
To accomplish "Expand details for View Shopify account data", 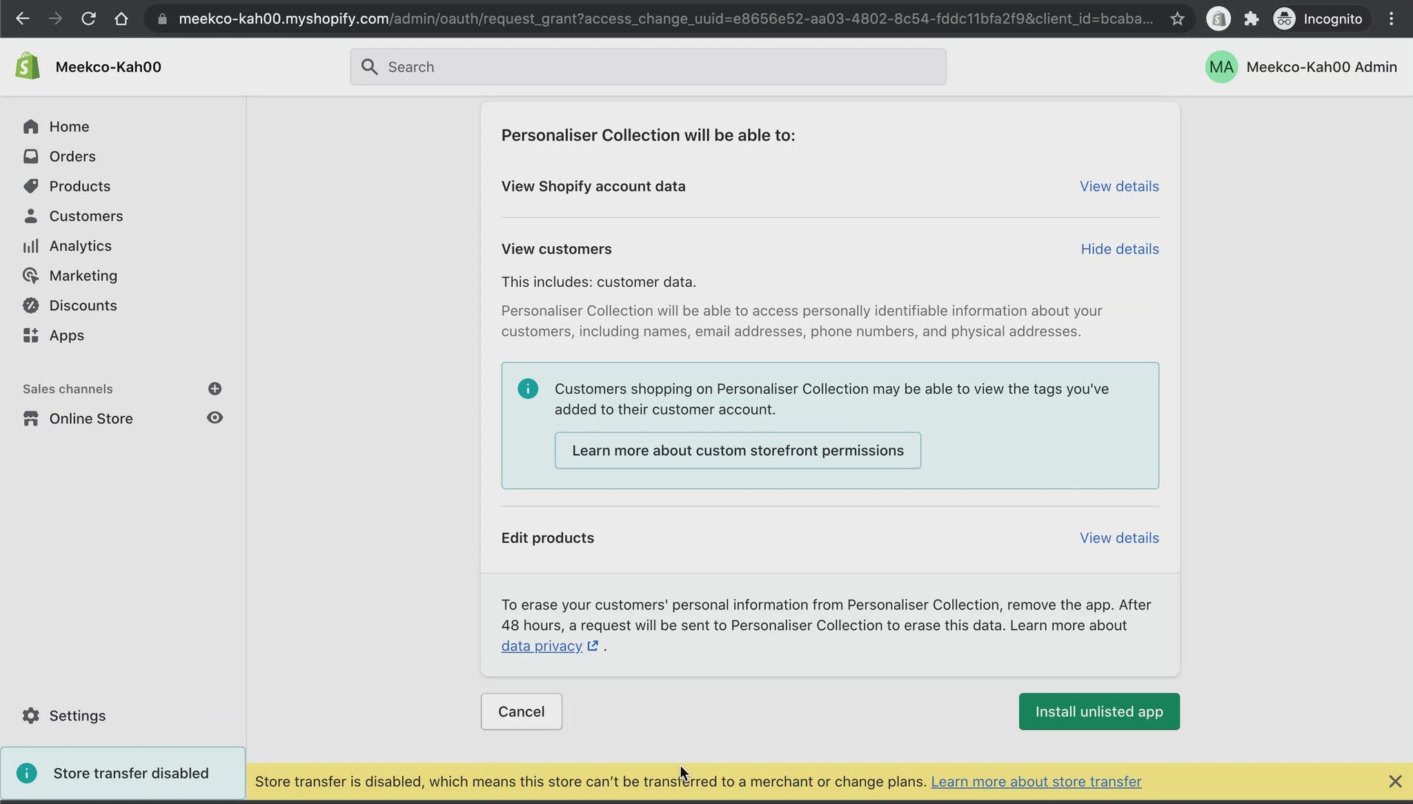I will click(1118, 186).
